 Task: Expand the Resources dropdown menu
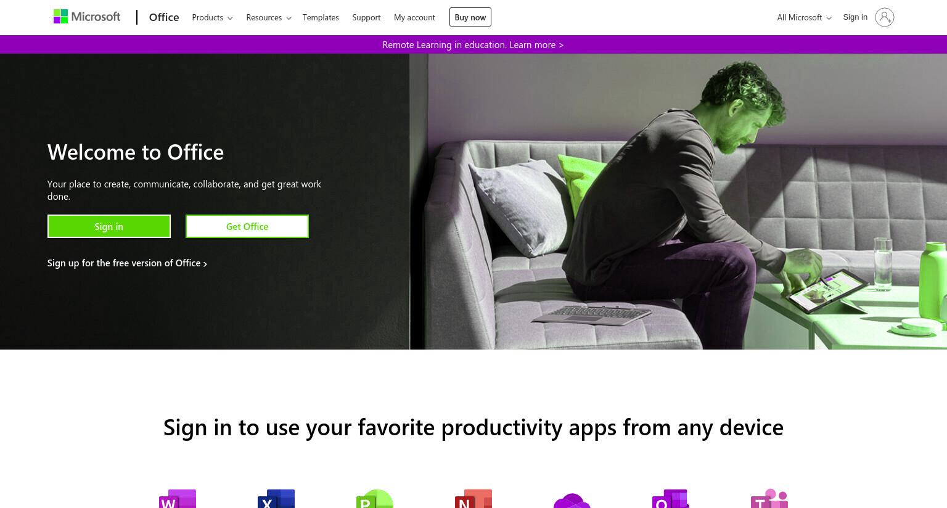pyautogui.click(x=269, y=17)
